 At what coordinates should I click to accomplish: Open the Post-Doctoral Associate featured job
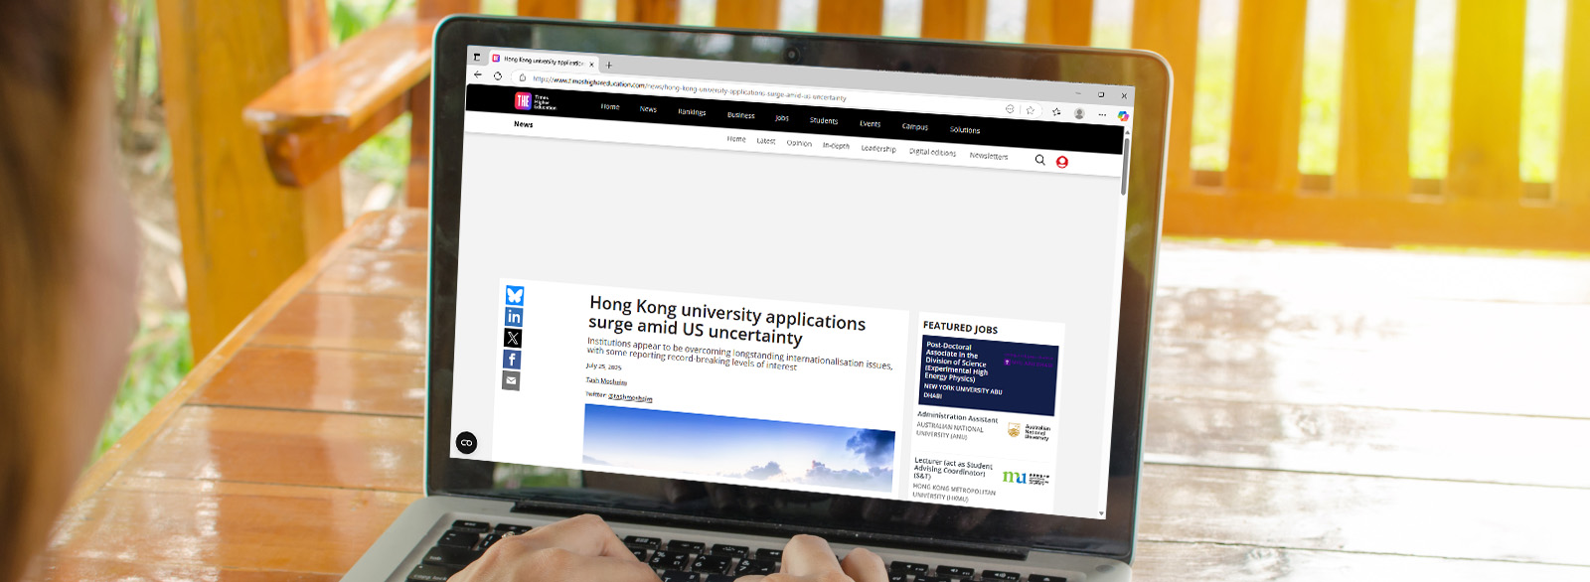[x=988, y=375]
